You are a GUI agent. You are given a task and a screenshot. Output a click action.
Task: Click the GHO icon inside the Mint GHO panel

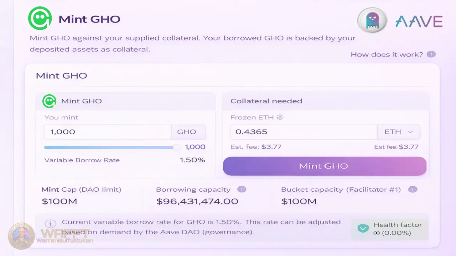pos(50,101)
